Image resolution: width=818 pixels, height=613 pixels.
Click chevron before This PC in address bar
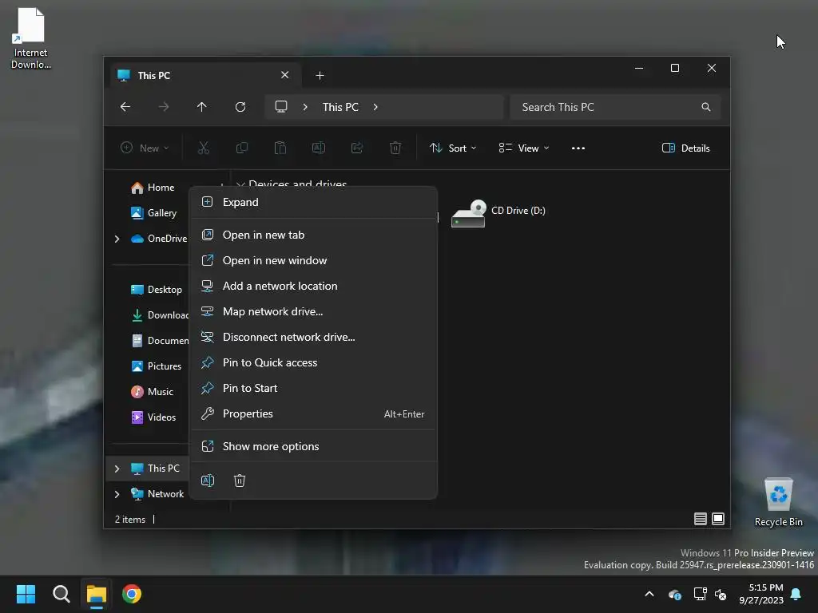point(305,107)
